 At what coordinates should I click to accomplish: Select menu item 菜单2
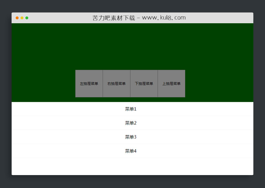click(131, 123)
